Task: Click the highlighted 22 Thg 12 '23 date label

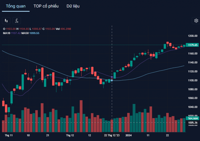Action: click(x=112, y=135)
